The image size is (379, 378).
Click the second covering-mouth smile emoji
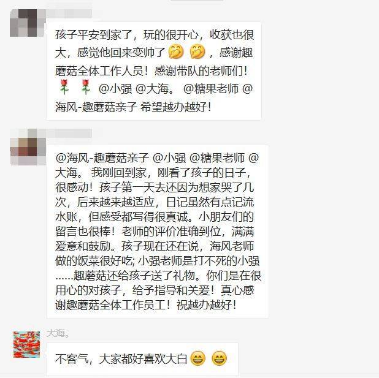click(197, 51)
